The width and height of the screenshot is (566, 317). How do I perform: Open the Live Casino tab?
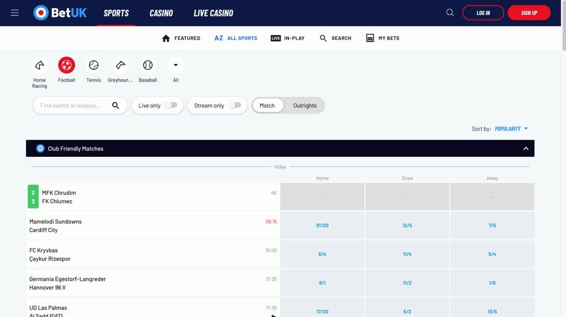click(x=213, y=13)
